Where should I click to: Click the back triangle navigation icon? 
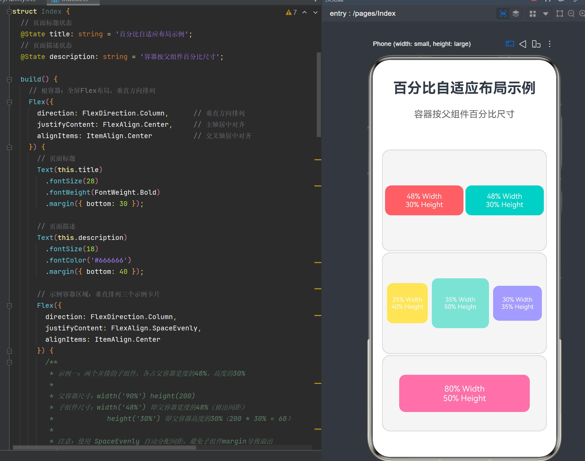coord(523,44)
